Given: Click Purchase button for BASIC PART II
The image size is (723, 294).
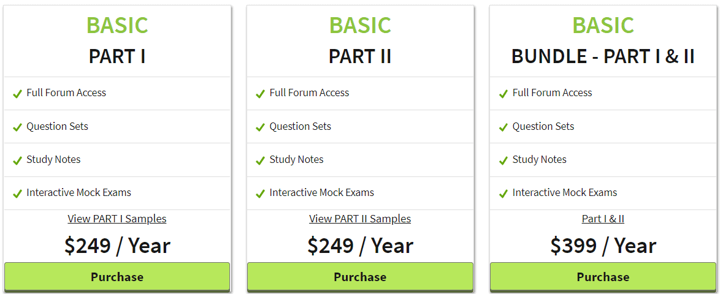Looking at the screenshot, I should pos(360,277).
